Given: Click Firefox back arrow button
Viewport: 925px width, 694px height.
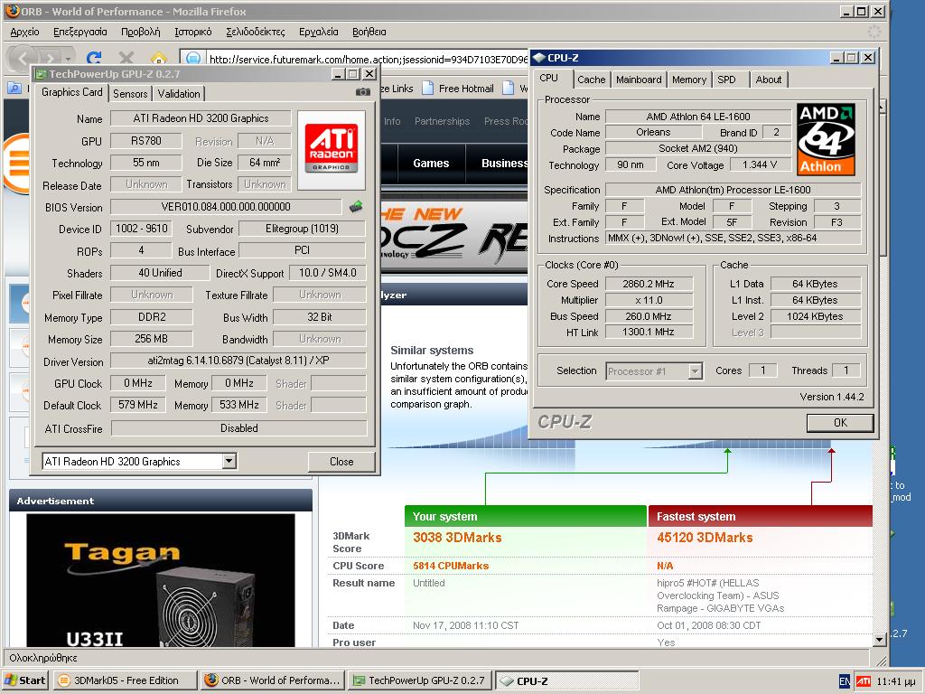Looking at the screenshot, I should pos(23,59).
